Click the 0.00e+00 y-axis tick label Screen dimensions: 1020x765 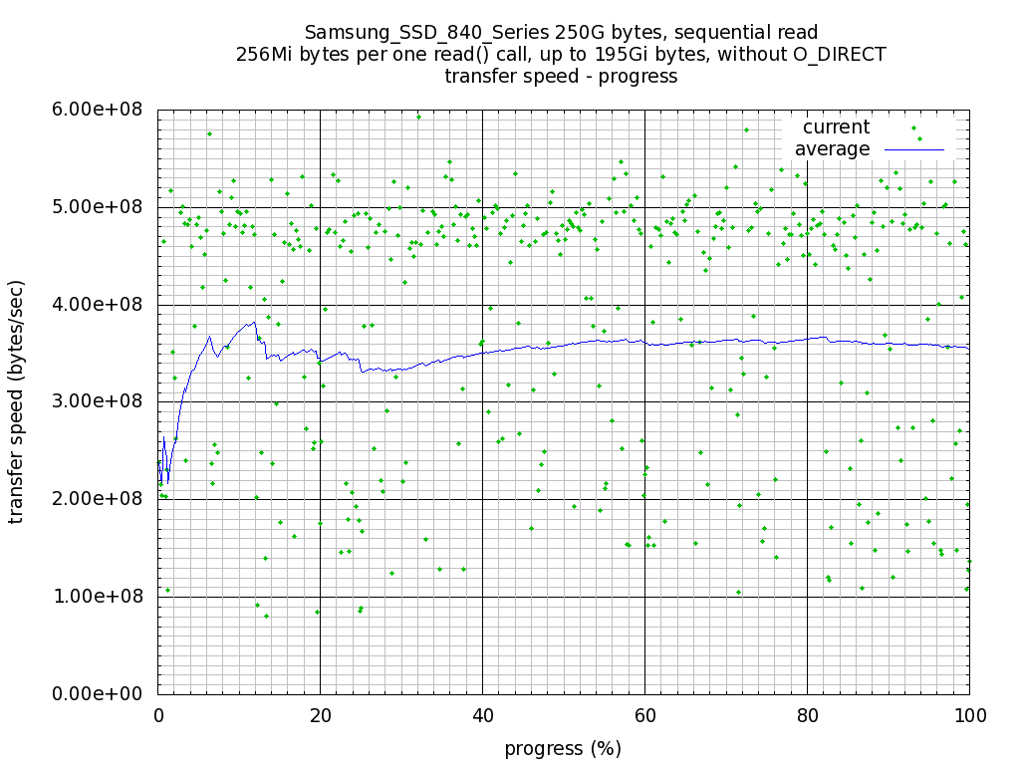(97, 694)
